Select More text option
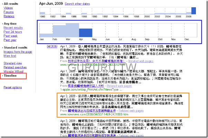Image resolution: width=208 pixels, height=138 pixels. 10,56
